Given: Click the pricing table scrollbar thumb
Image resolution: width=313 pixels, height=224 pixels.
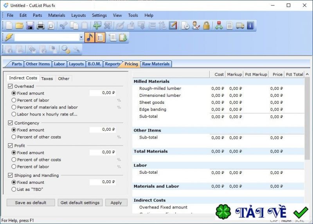Looking at the screenshot, I should 307,119.
